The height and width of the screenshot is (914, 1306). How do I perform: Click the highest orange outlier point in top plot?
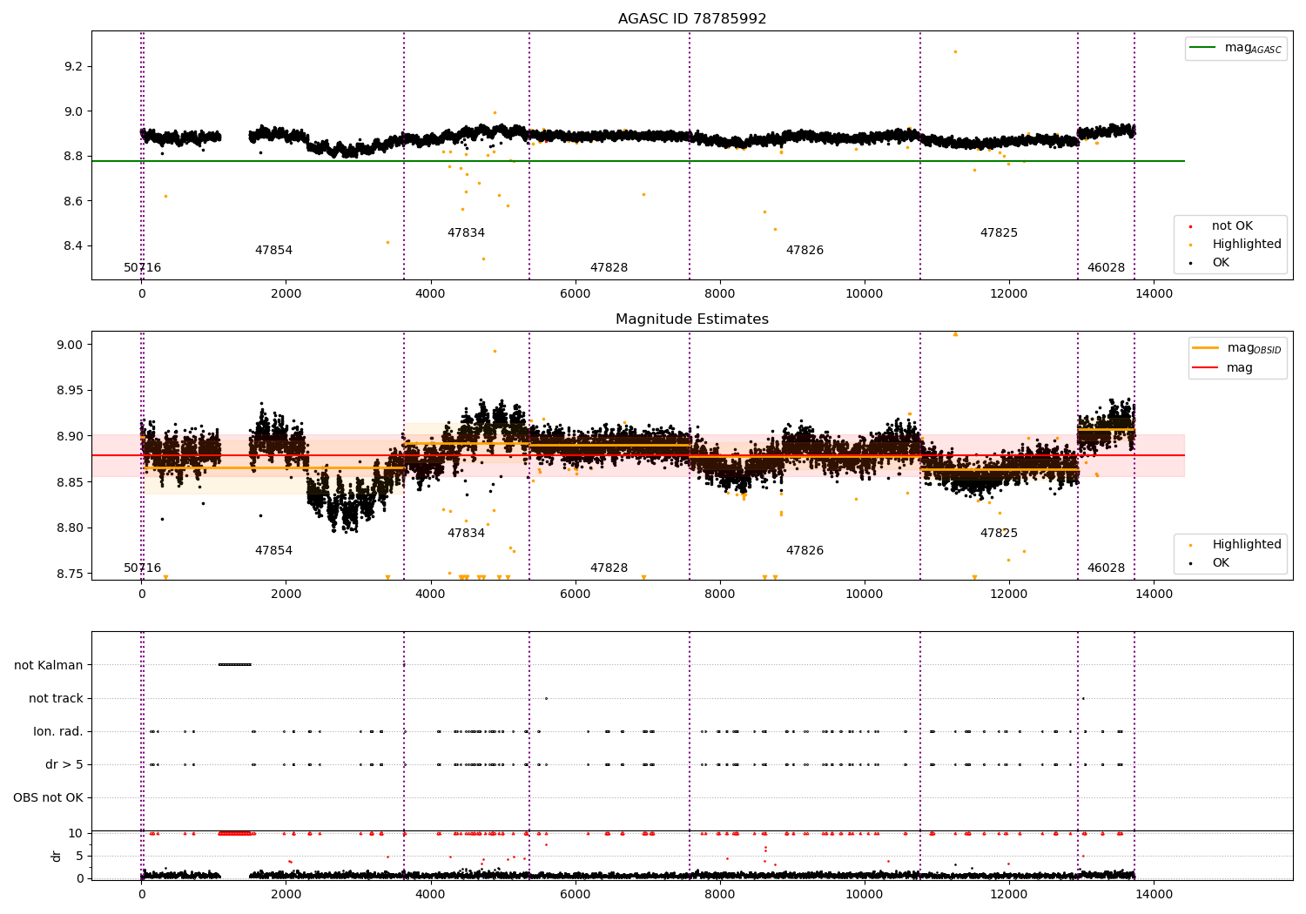pyautogui.click(x=955, y=52)
